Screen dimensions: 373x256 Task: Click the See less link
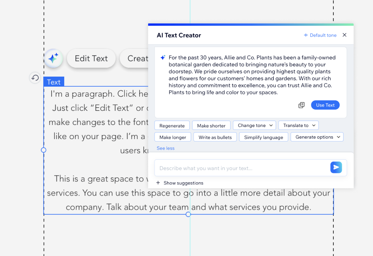[166, 148]
